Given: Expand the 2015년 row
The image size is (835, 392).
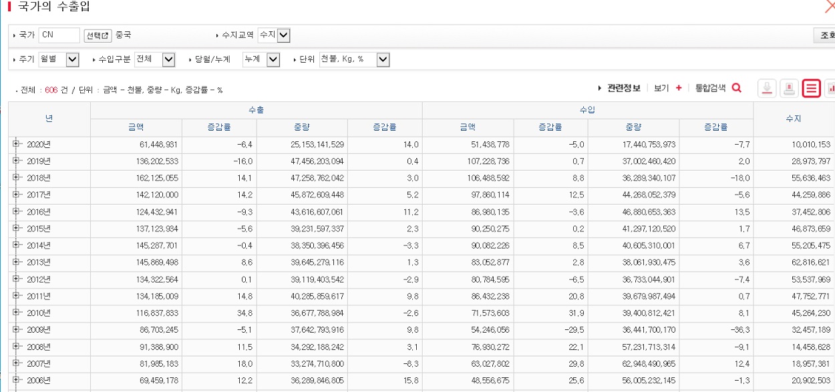Looking at the screenshot, I should (x=16, y=228).
